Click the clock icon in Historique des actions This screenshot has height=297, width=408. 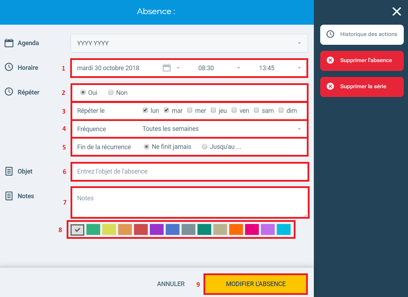coord(330,34)
